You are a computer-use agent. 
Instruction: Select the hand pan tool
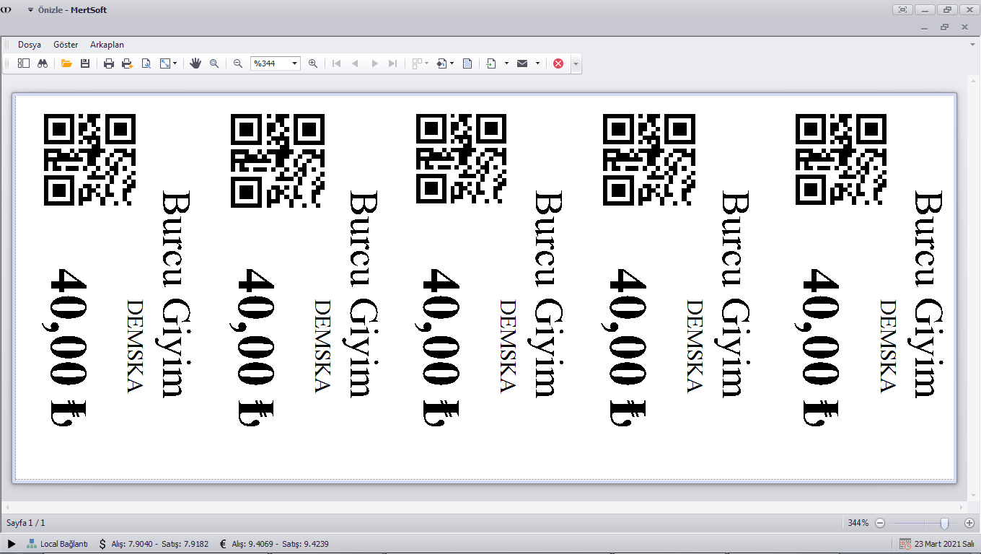(x=195, y=63)
